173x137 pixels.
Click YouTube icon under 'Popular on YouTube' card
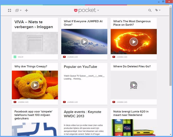click(64, 102)
